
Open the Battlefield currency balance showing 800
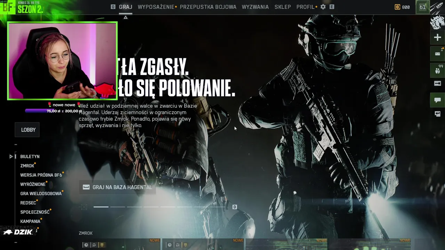[402, 7]
